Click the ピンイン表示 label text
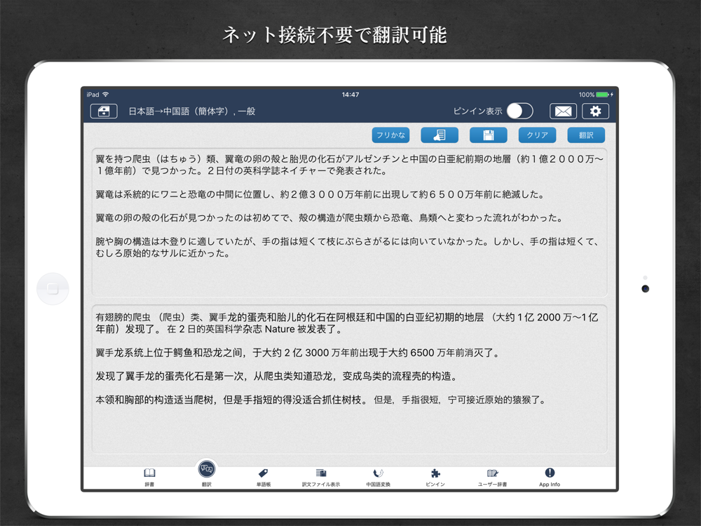The width and height of the screenshot is (701, 526). click(478, 111)
